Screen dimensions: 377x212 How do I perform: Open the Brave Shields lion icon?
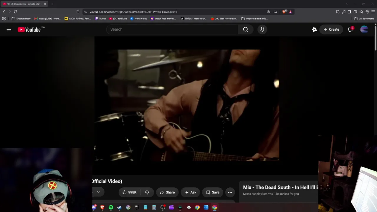pyautogui.click(x=284, y=12)
